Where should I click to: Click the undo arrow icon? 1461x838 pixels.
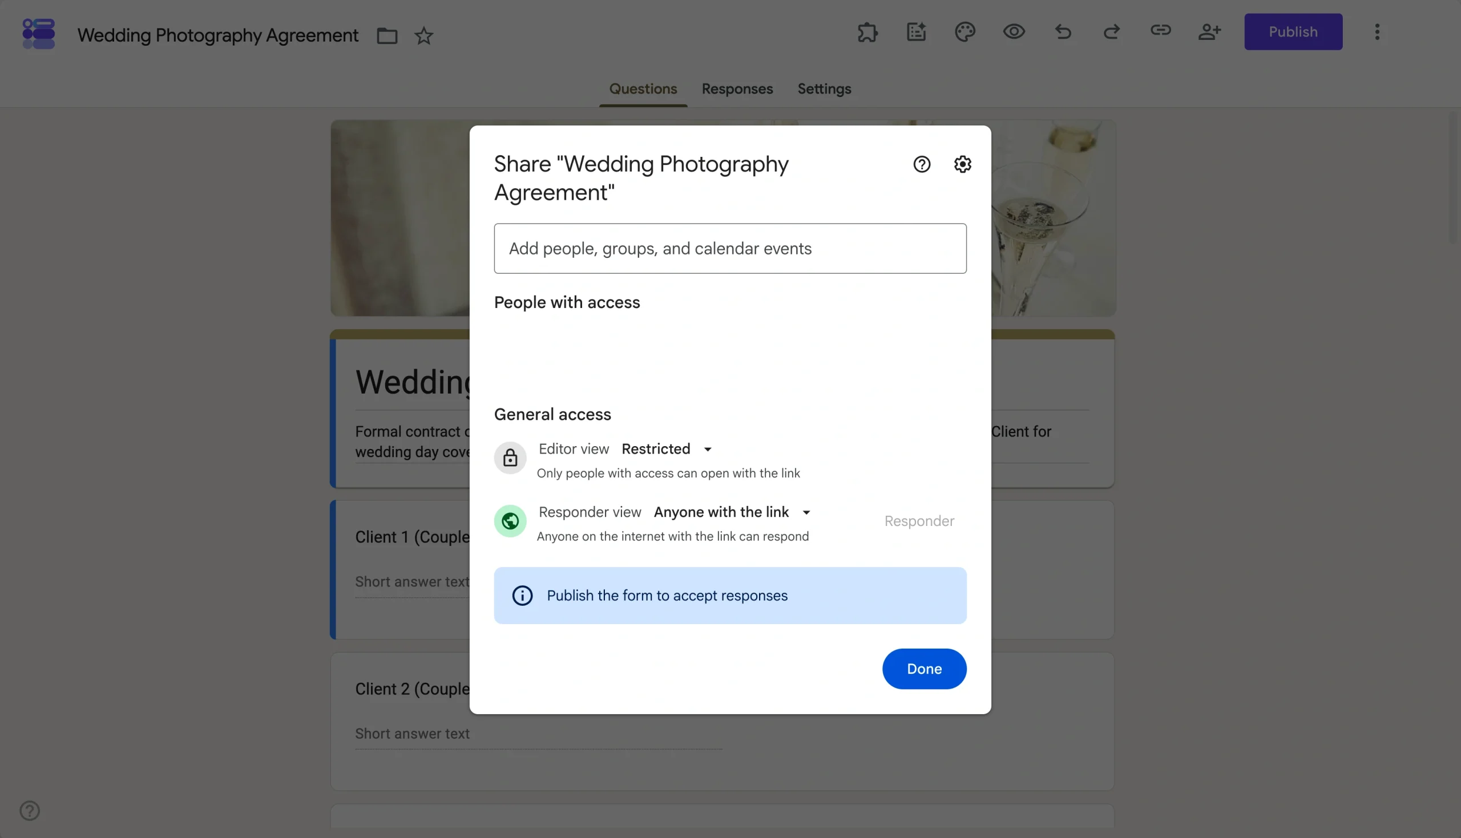point(1063,31)
